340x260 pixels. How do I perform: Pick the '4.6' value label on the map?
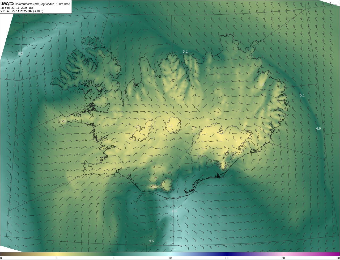tap(151, 241)
